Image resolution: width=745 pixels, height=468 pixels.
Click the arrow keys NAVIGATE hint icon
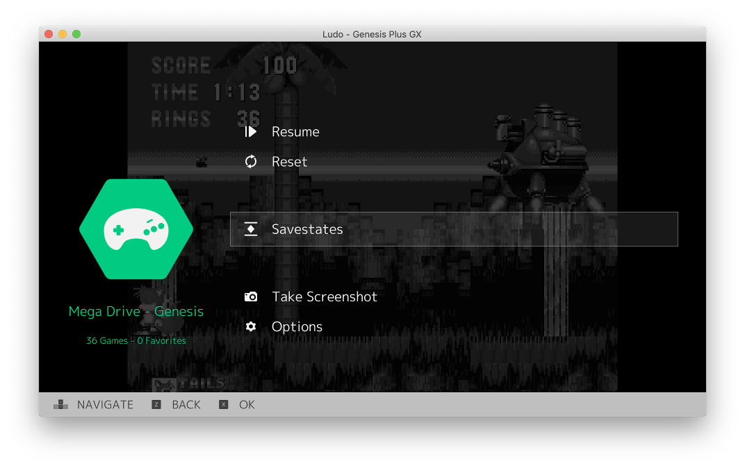click(x=61, y=405)
